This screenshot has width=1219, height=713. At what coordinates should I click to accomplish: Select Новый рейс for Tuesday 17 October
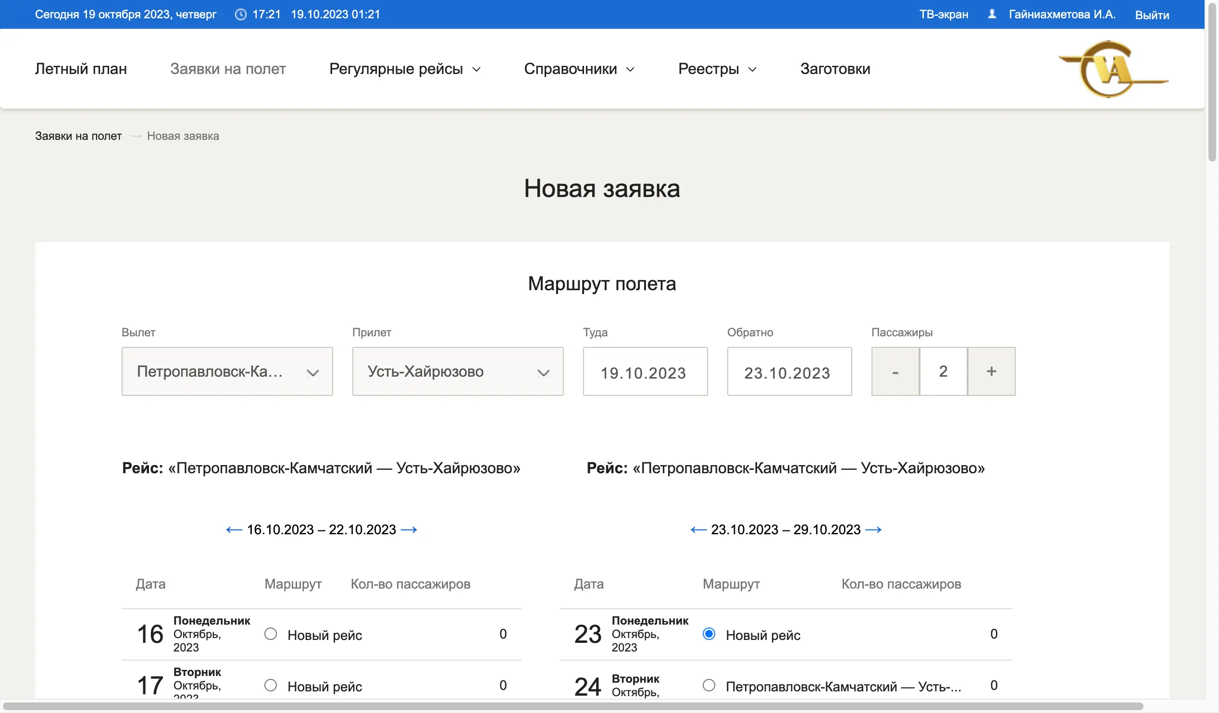271,685
